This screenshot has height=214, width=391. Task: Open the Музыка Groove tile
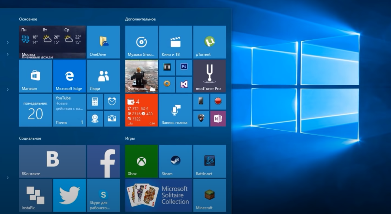click(141, 42)
